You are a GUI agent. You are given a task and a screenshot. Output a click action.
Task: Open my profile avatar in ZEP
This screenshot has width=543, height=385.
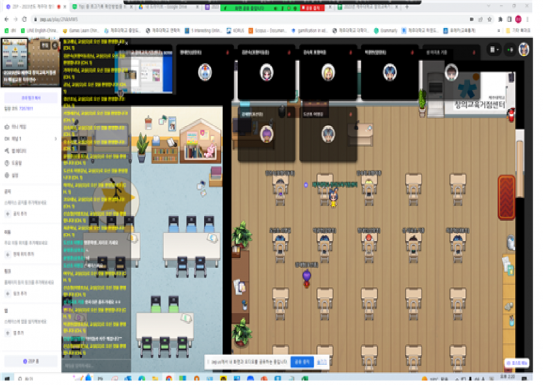[524, 49]
